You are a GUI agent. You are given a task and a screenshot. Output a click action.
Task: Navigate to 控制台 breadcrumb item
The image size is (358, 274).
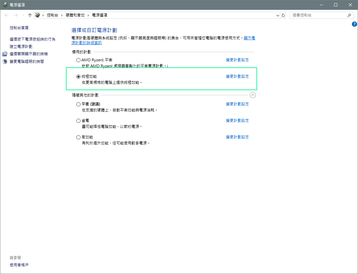(52, 15)
